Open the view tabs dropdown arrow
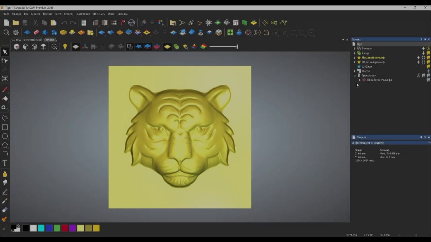The height and width of the screenshot is (242, 431). click(x=343, y=40)
